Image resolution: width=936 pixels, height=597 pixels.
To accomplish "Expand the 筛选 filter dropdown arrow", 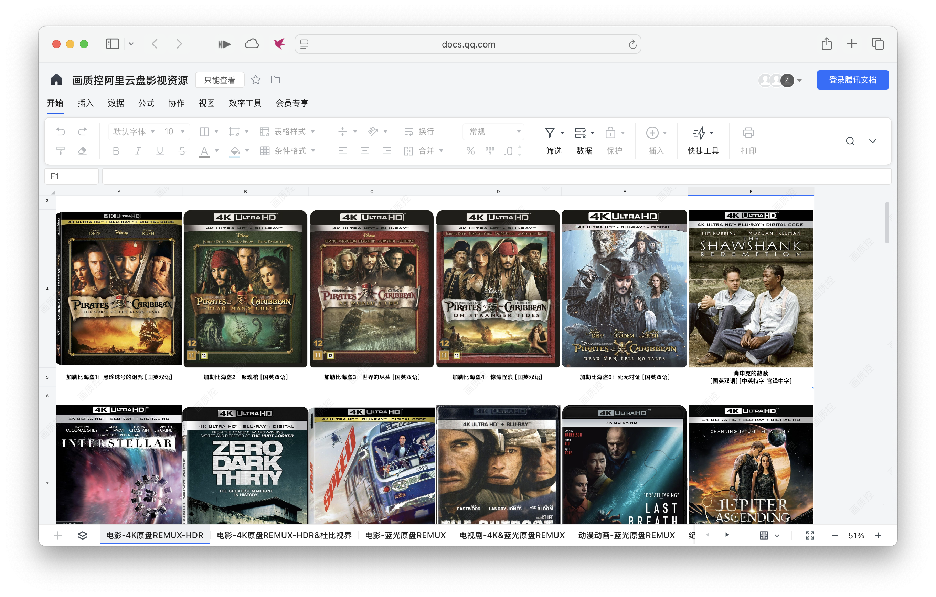I will pyautogui.click(x=562, y=133).
